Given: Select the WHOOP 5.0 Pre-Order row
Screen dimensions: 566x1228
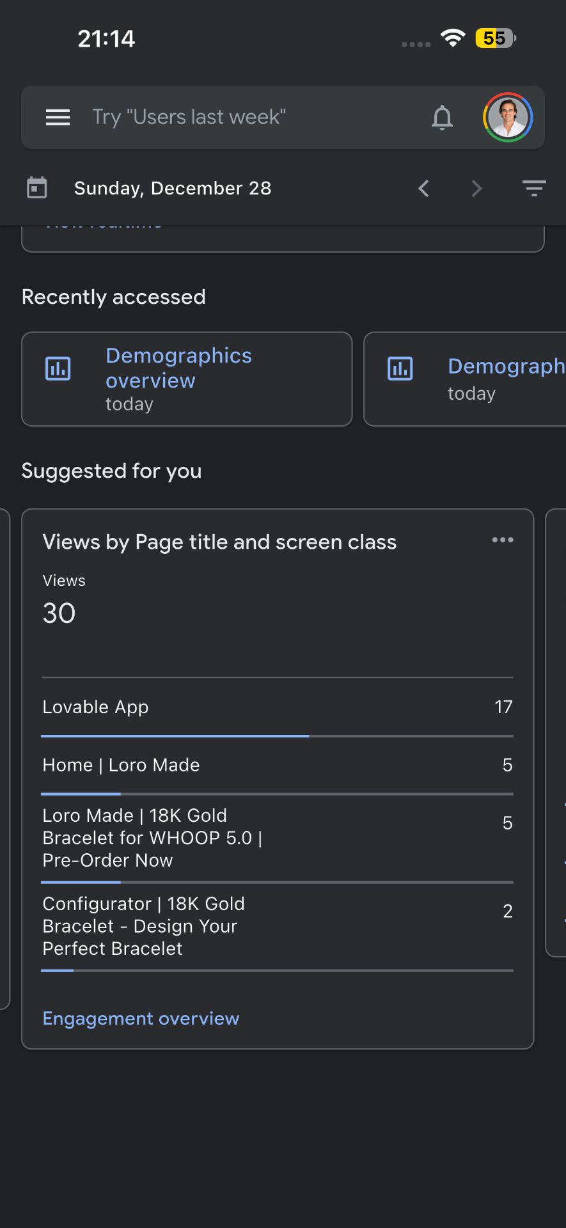Looking at the screenshot, I should pyautogui.click(x=277, y=838).
